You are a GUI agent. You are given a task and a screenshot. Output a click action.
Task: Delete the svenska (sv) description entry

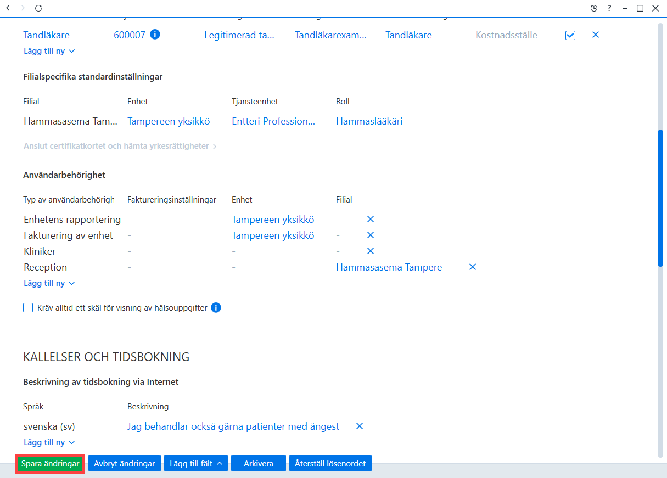pos(360,426)
